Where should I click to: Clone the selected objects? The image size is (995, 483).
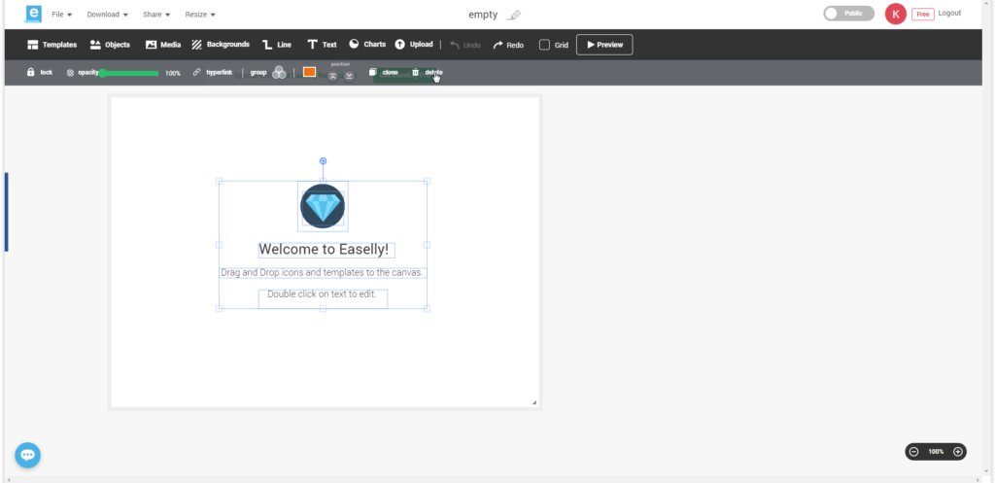(384, 72)
